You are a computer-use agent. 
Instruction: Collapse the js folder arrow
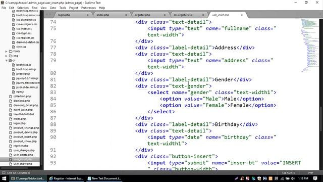coord(7,61)
